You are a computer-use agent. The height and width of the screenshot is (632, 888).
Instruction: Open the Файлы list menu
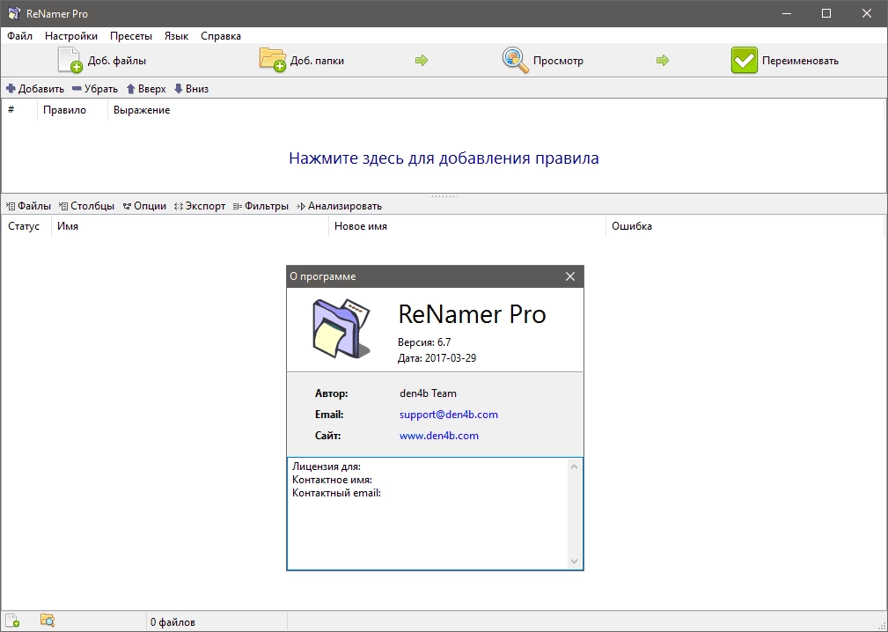pyautogui.click(x=28, y=206)
